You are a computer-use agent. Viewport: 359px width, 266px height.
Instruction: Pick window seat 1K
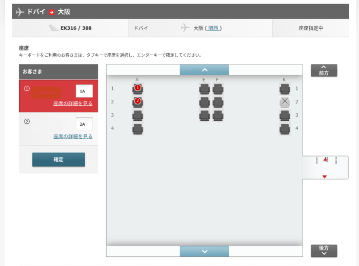[x=285, y=89]
